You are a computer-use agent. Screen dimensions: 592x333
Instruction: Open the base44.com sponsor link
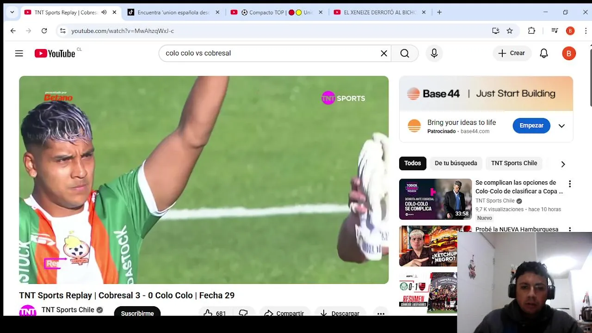[475, 131]
